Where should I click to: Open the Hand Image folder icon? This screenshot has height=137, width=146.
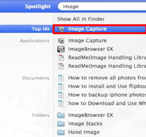click(61, 132)
